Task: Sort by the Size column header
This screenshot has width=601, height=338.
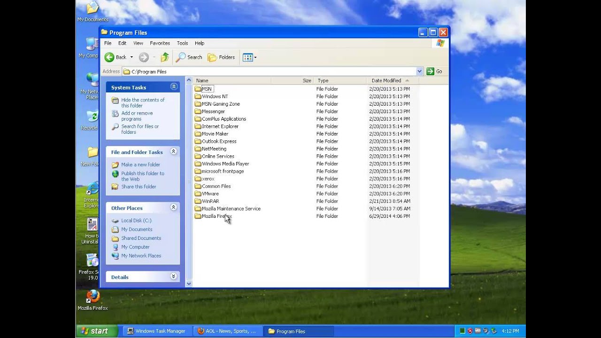Action: [293, 81]
